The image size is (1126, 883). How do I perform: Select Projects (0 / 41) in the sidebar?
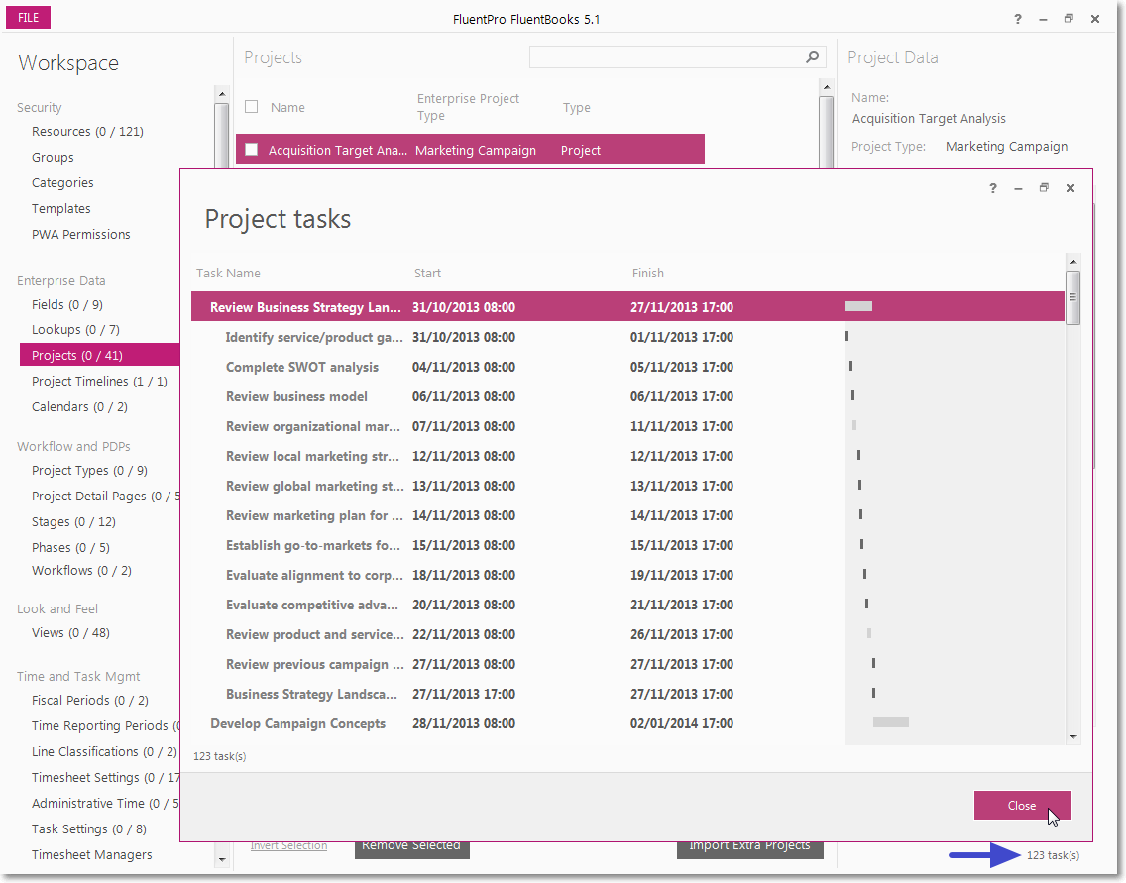point(100,356)
